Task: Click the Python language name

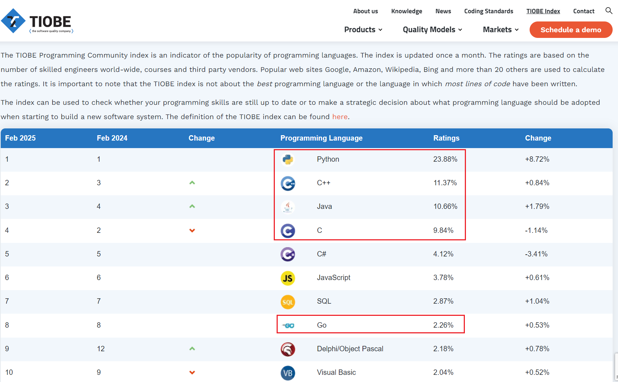Action: [328, 159]
